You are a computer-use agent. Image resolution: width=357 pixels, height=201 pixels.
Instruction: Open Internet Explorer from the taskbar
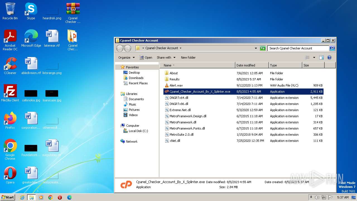click(x=22, y=197)
